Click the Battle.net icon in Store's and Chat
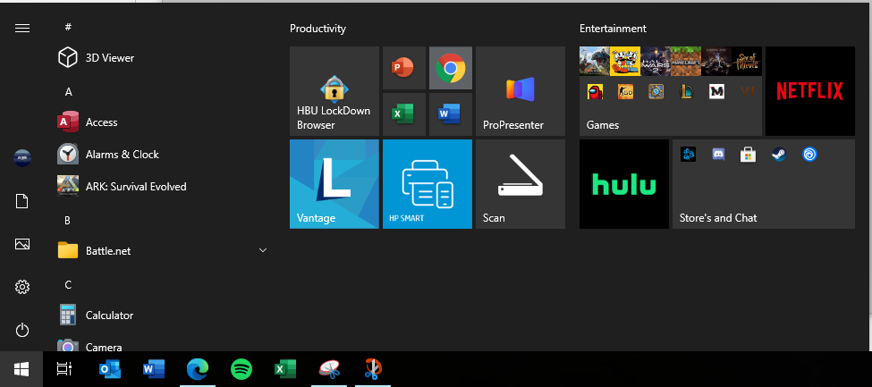This screenshot has width=872, height=387. (x=688, y=154)
